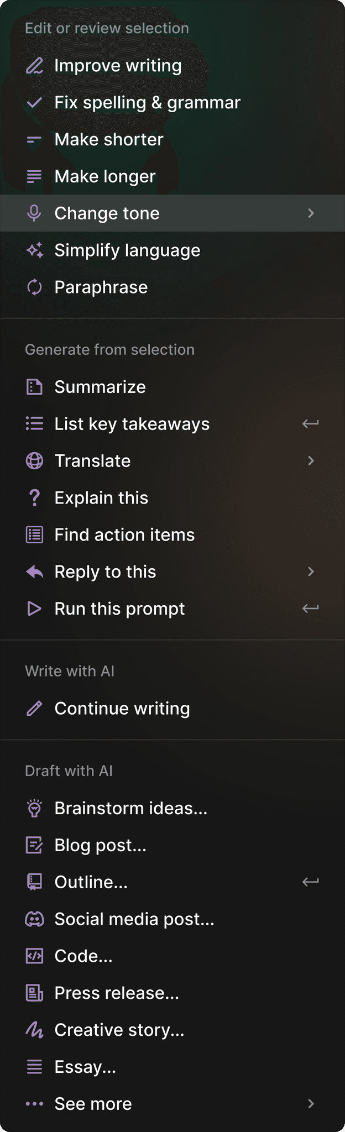This screenshot has width=345, height=1132.
Task: Click the return key indicator beside Outline
Action: click(310, 882)
